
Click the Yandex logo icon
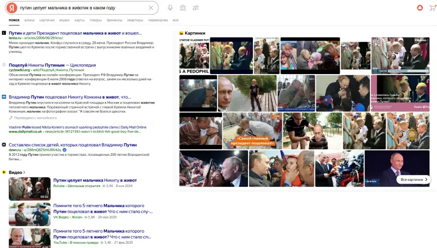[10, 8]
